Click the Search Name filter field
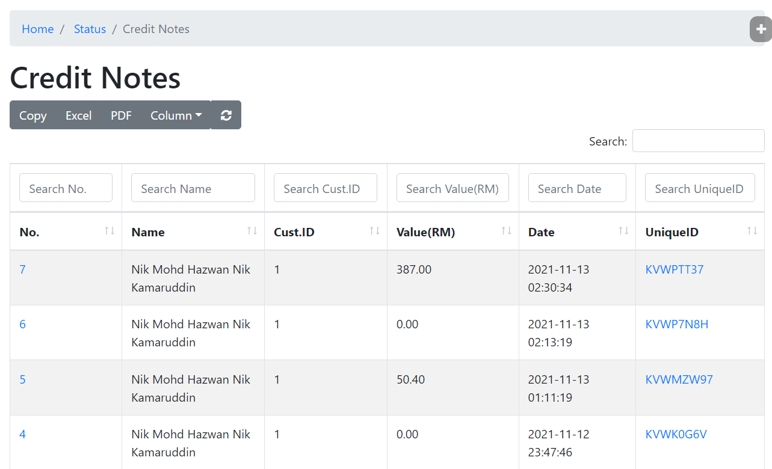 point(193,188)
